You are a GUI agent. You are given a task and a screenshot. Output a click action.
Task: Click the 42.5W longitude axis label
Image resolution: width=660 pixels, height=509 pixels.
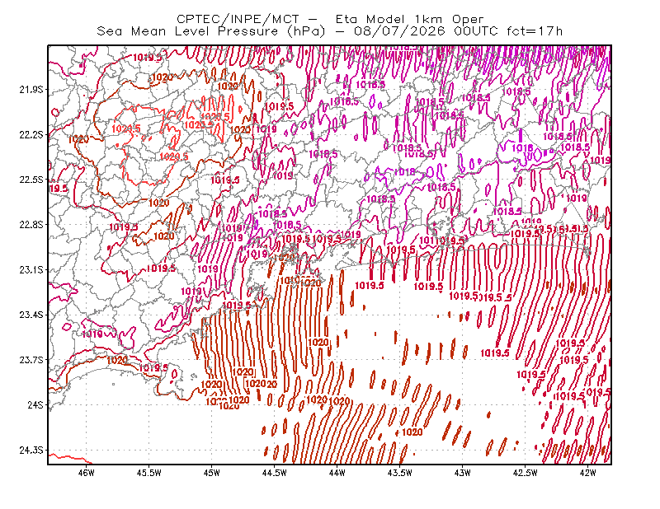526,473
